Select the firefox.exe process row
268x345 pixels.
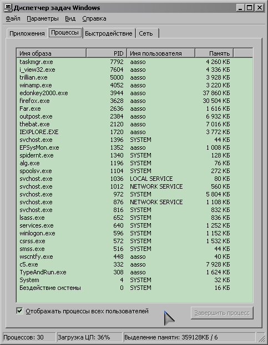tap(134, 101)
